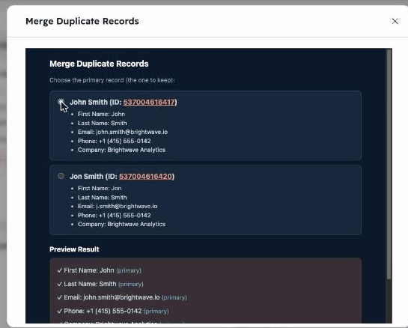Open record ID 537004616417 link
This screenshot has width=408, height=328.
(149, 103)
